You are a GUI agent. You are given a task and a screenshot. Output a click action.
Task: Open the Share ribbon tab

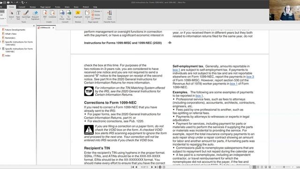click(67, 7)
